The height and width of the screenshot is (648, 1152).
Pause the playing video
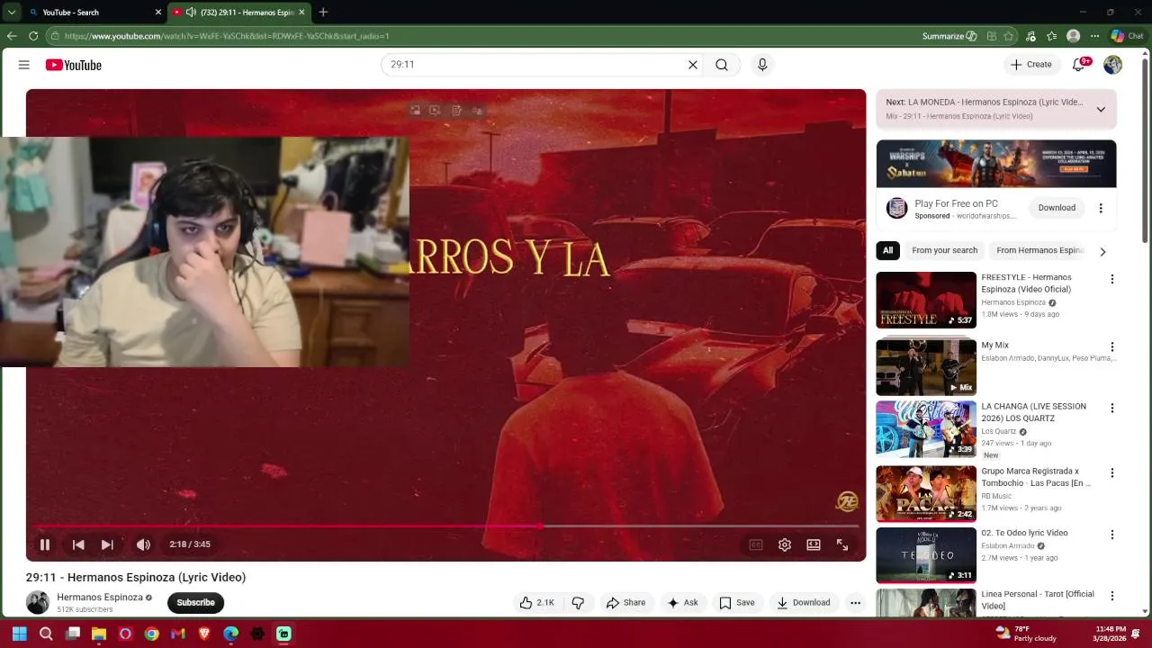[x=44, y=544]
